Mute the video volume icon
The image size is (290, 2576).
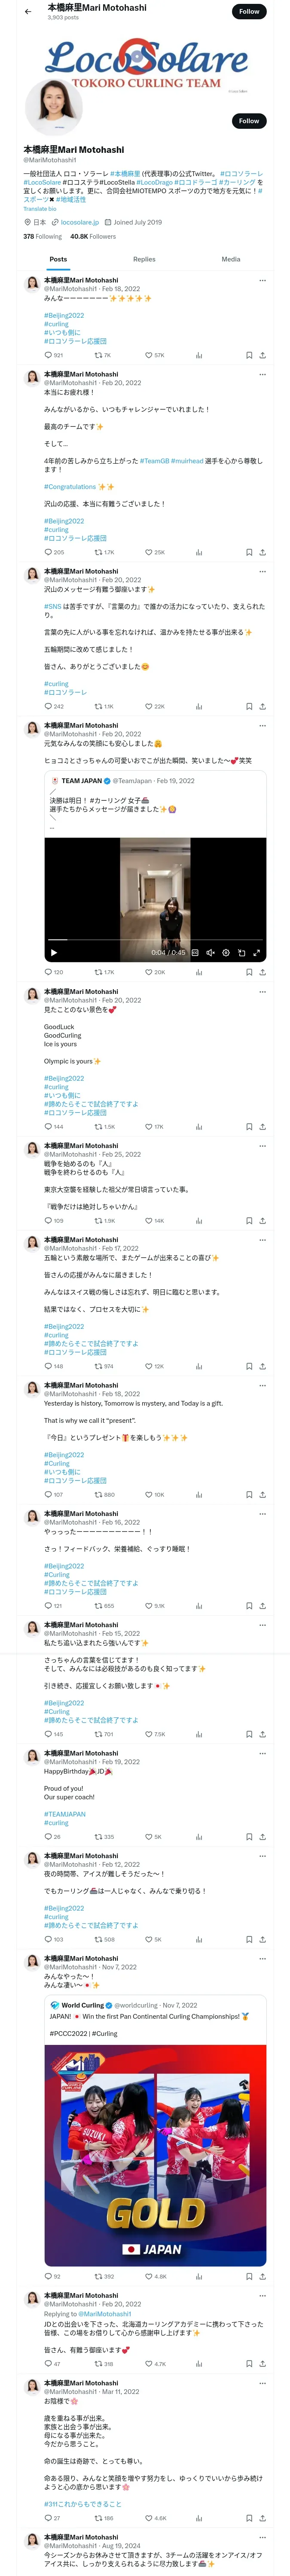coord(210,952)
